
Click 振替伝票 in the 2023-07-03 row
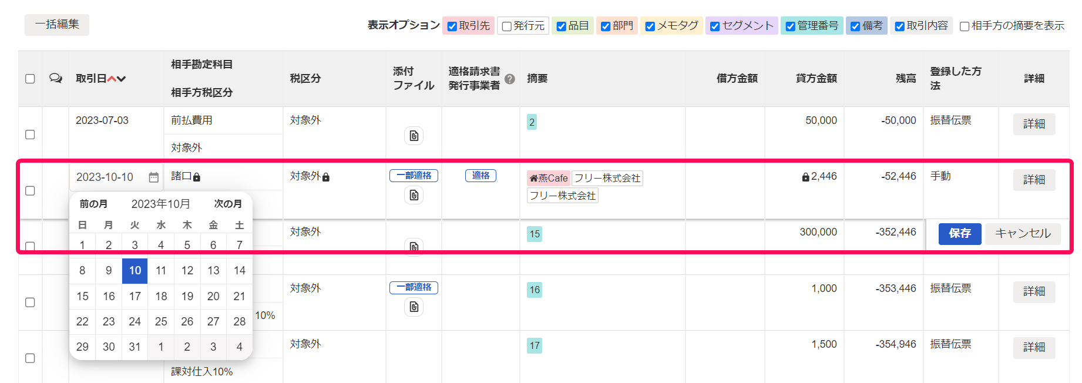point(950,120)
